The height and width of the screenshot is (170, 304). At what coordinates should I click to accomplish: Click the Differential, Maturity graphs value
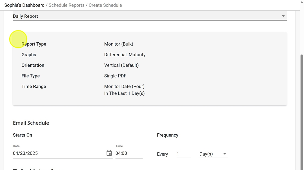pos(125,55)
